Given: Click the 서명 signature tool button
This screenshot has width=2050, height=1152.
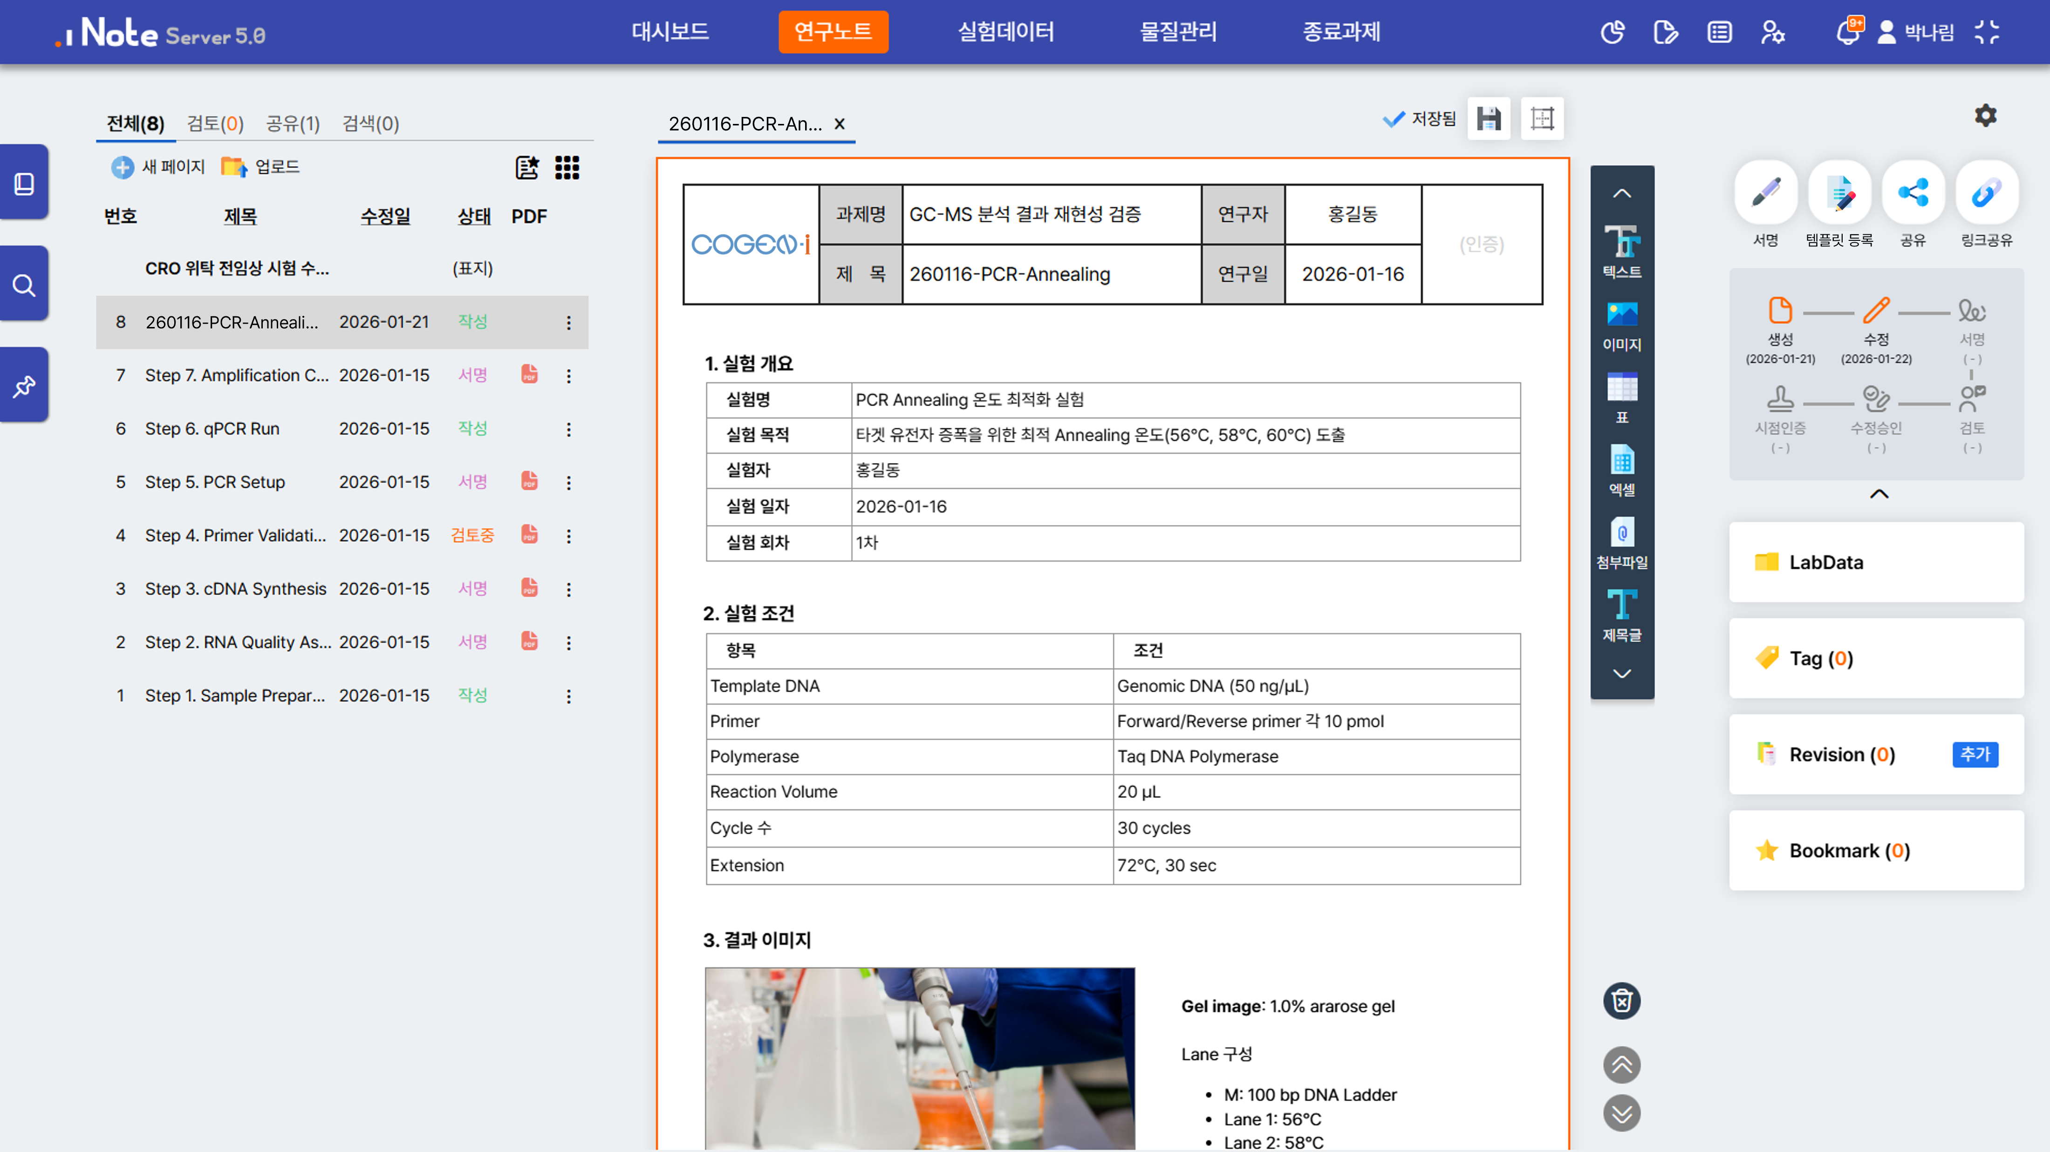Looking at the screenshot, I should pos(1765,192).
